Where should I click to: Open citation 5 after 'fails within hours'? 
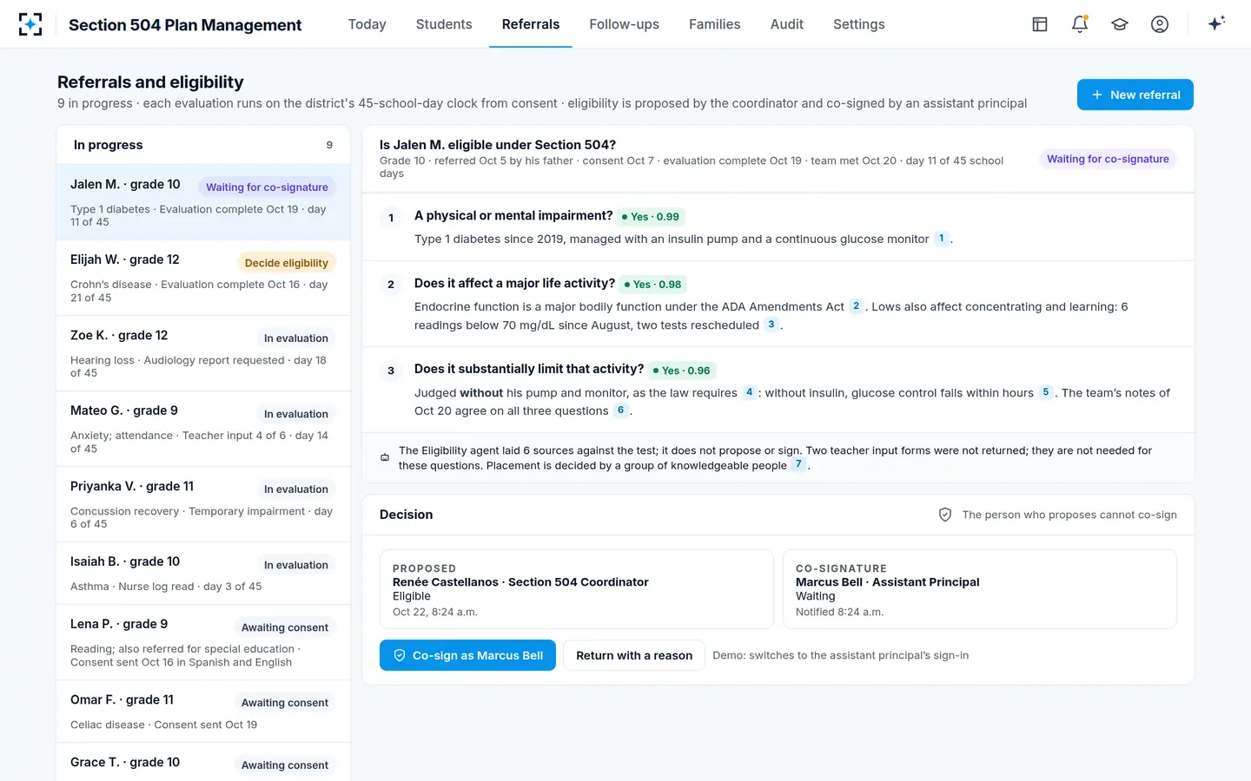pos(1046,392)
